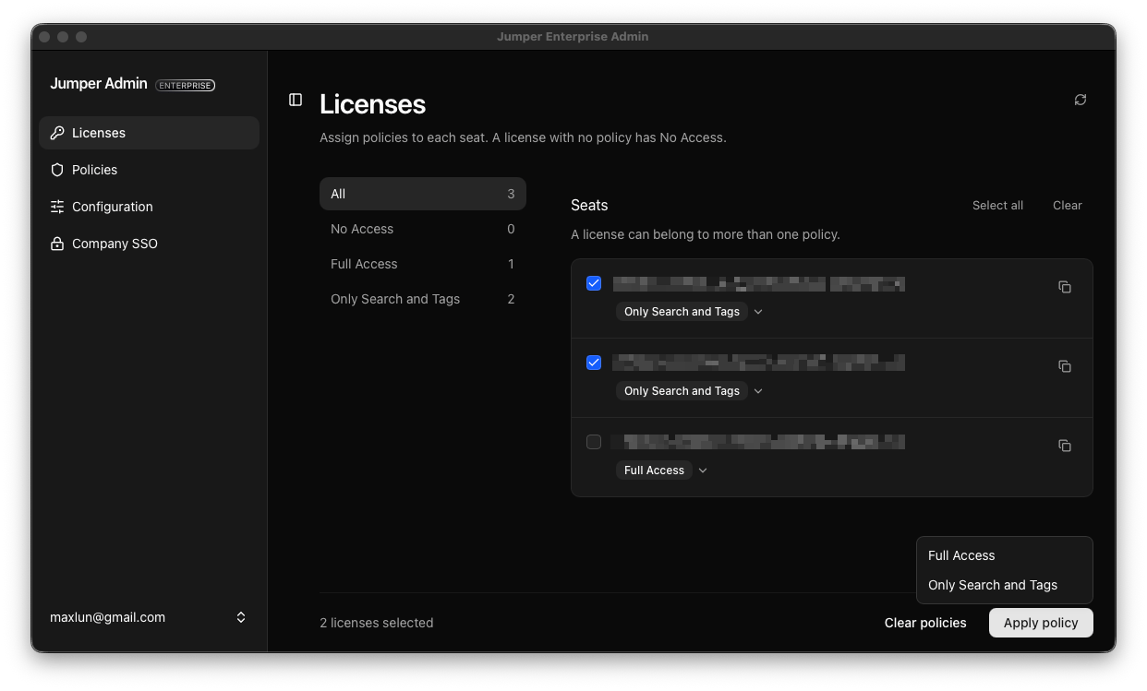Expand second seat's Only Search and Tags chevron
The image size is (1147, 691).
pos(758,391)
